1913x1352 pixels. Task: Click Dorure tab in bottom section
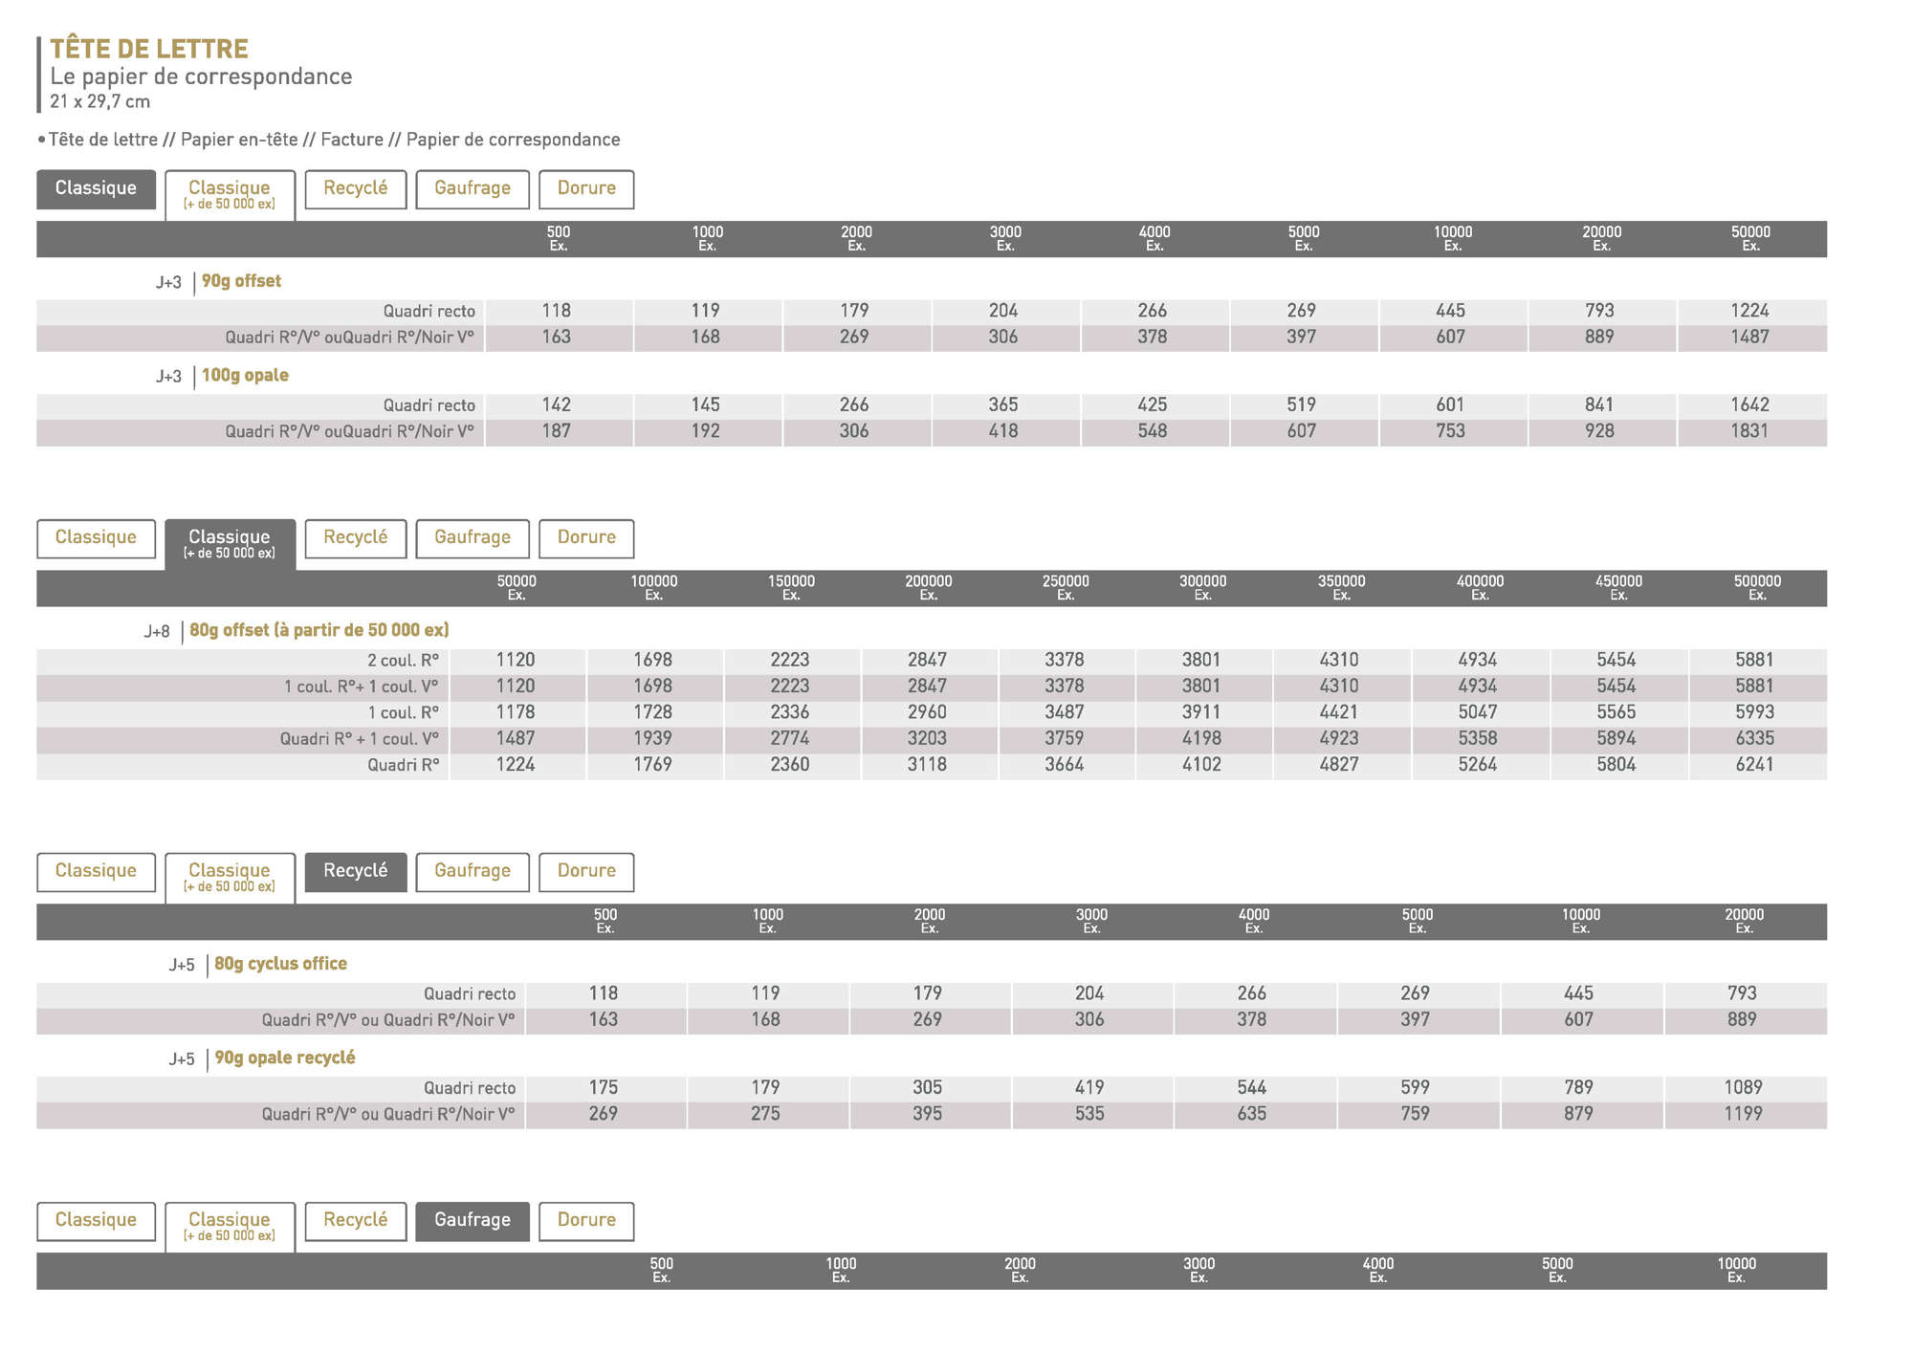(x=585, y=1220)
